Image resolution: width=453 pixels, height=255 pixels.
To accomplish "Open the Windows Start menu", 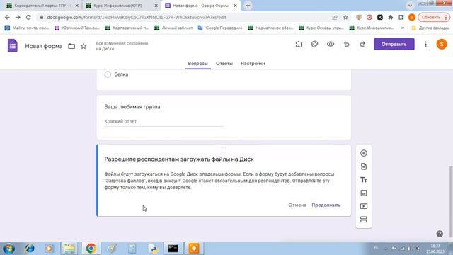I will click(x=8, y=249).
